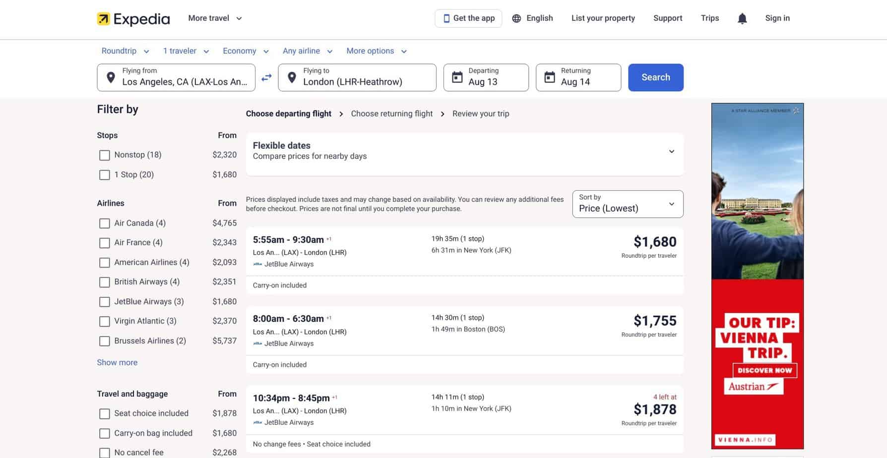Click '1h 49m in Boston (BOS)' layover text
Image resolution: width=887 pixels, height=458 pixels.
pyautogui.click(x=468, y=330)
